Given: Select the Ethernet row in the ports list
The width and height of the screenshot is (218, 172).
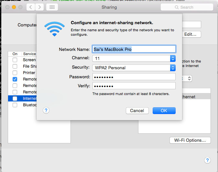Looking at the screenshot, I should (x=196, y=97).
